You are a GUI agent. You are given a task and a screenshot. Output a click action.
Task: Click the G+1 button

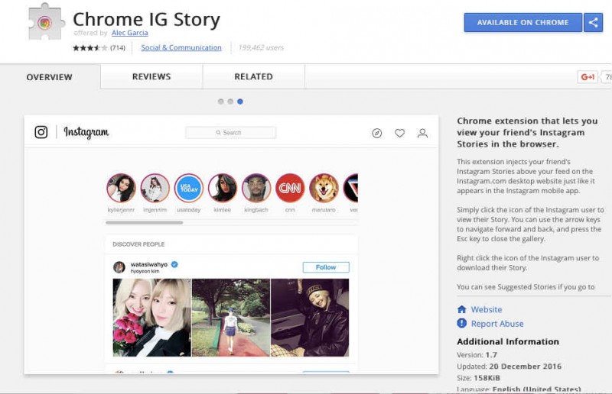(x=588, y=77)
